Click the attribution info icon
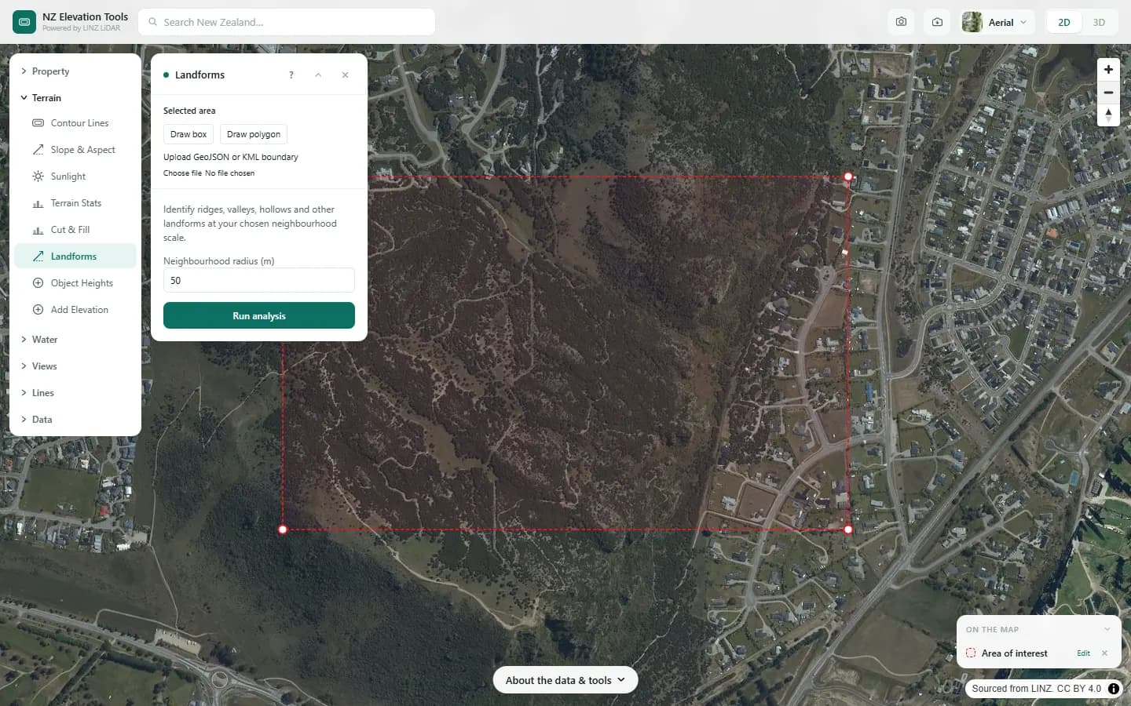This screenshot has width=1131, height=706. pos(1114,689)
